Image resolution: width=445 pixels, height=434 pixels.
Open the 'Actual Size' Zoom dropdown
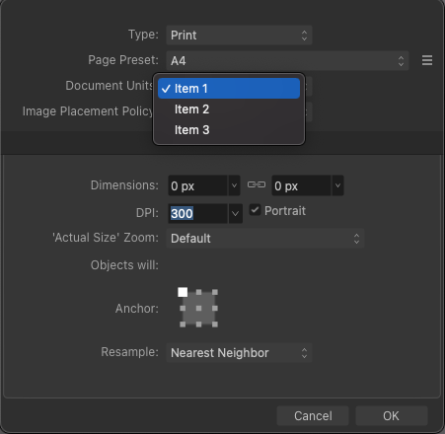265,239
